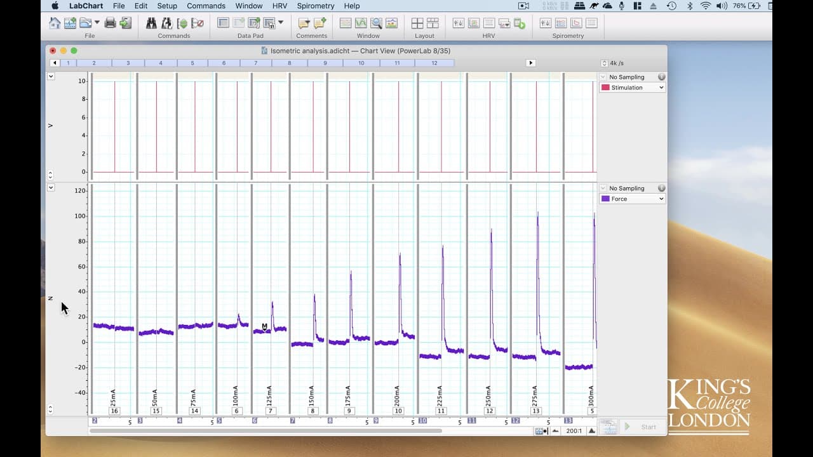Open the Stimulation channel dropdown

pos(632,88)
